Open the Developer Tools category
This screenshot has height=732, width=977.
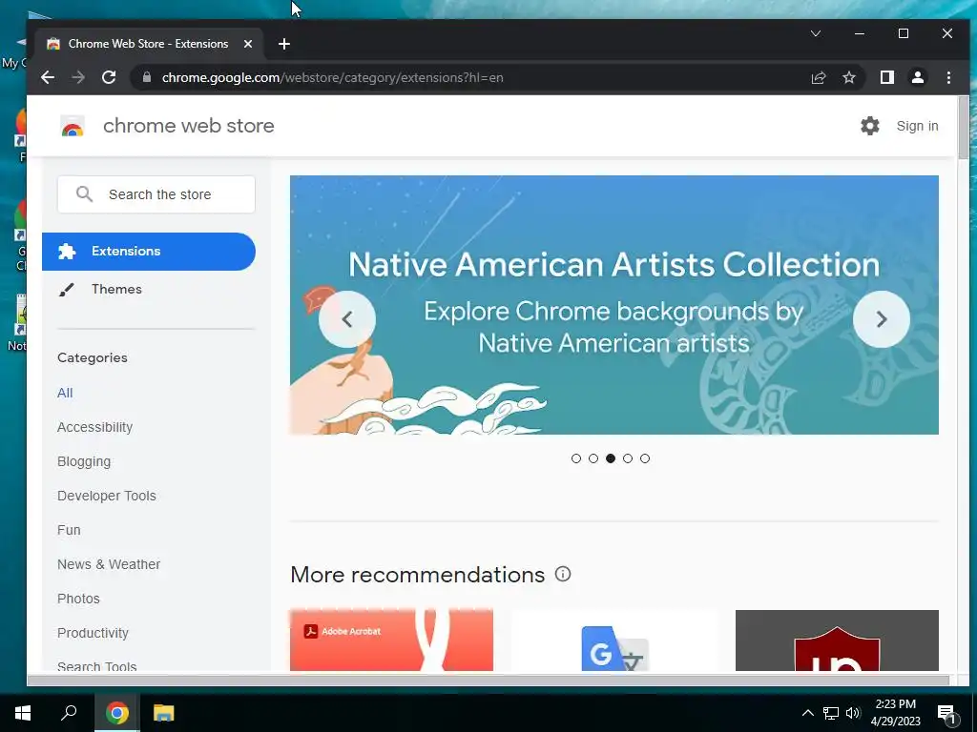107,496
